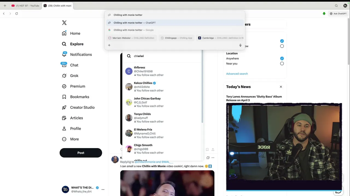Screen dimensions: 350x196
Task: Open Tory Lanez Slutty Bass news story
Action: point(254,98)
